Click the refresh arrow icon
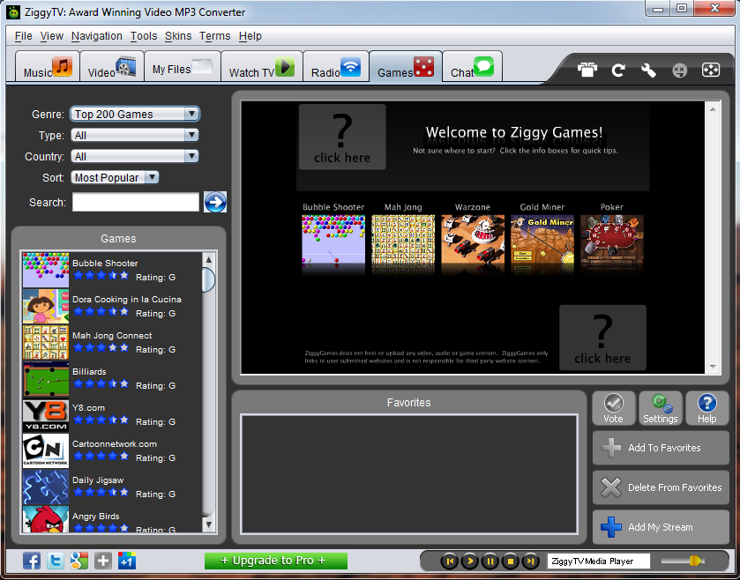The image size is (740, 580). tap(618, 71)
